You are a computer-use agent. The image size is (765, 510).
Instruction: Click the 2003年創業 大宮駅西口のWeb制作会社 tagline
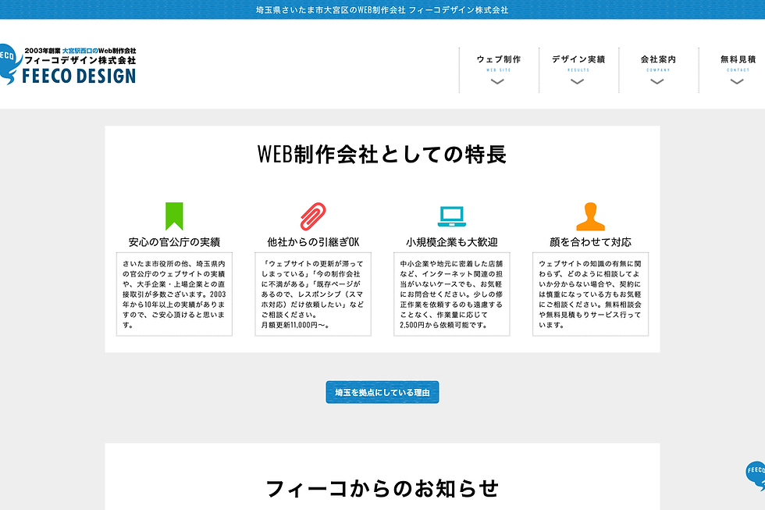[80, 51]
